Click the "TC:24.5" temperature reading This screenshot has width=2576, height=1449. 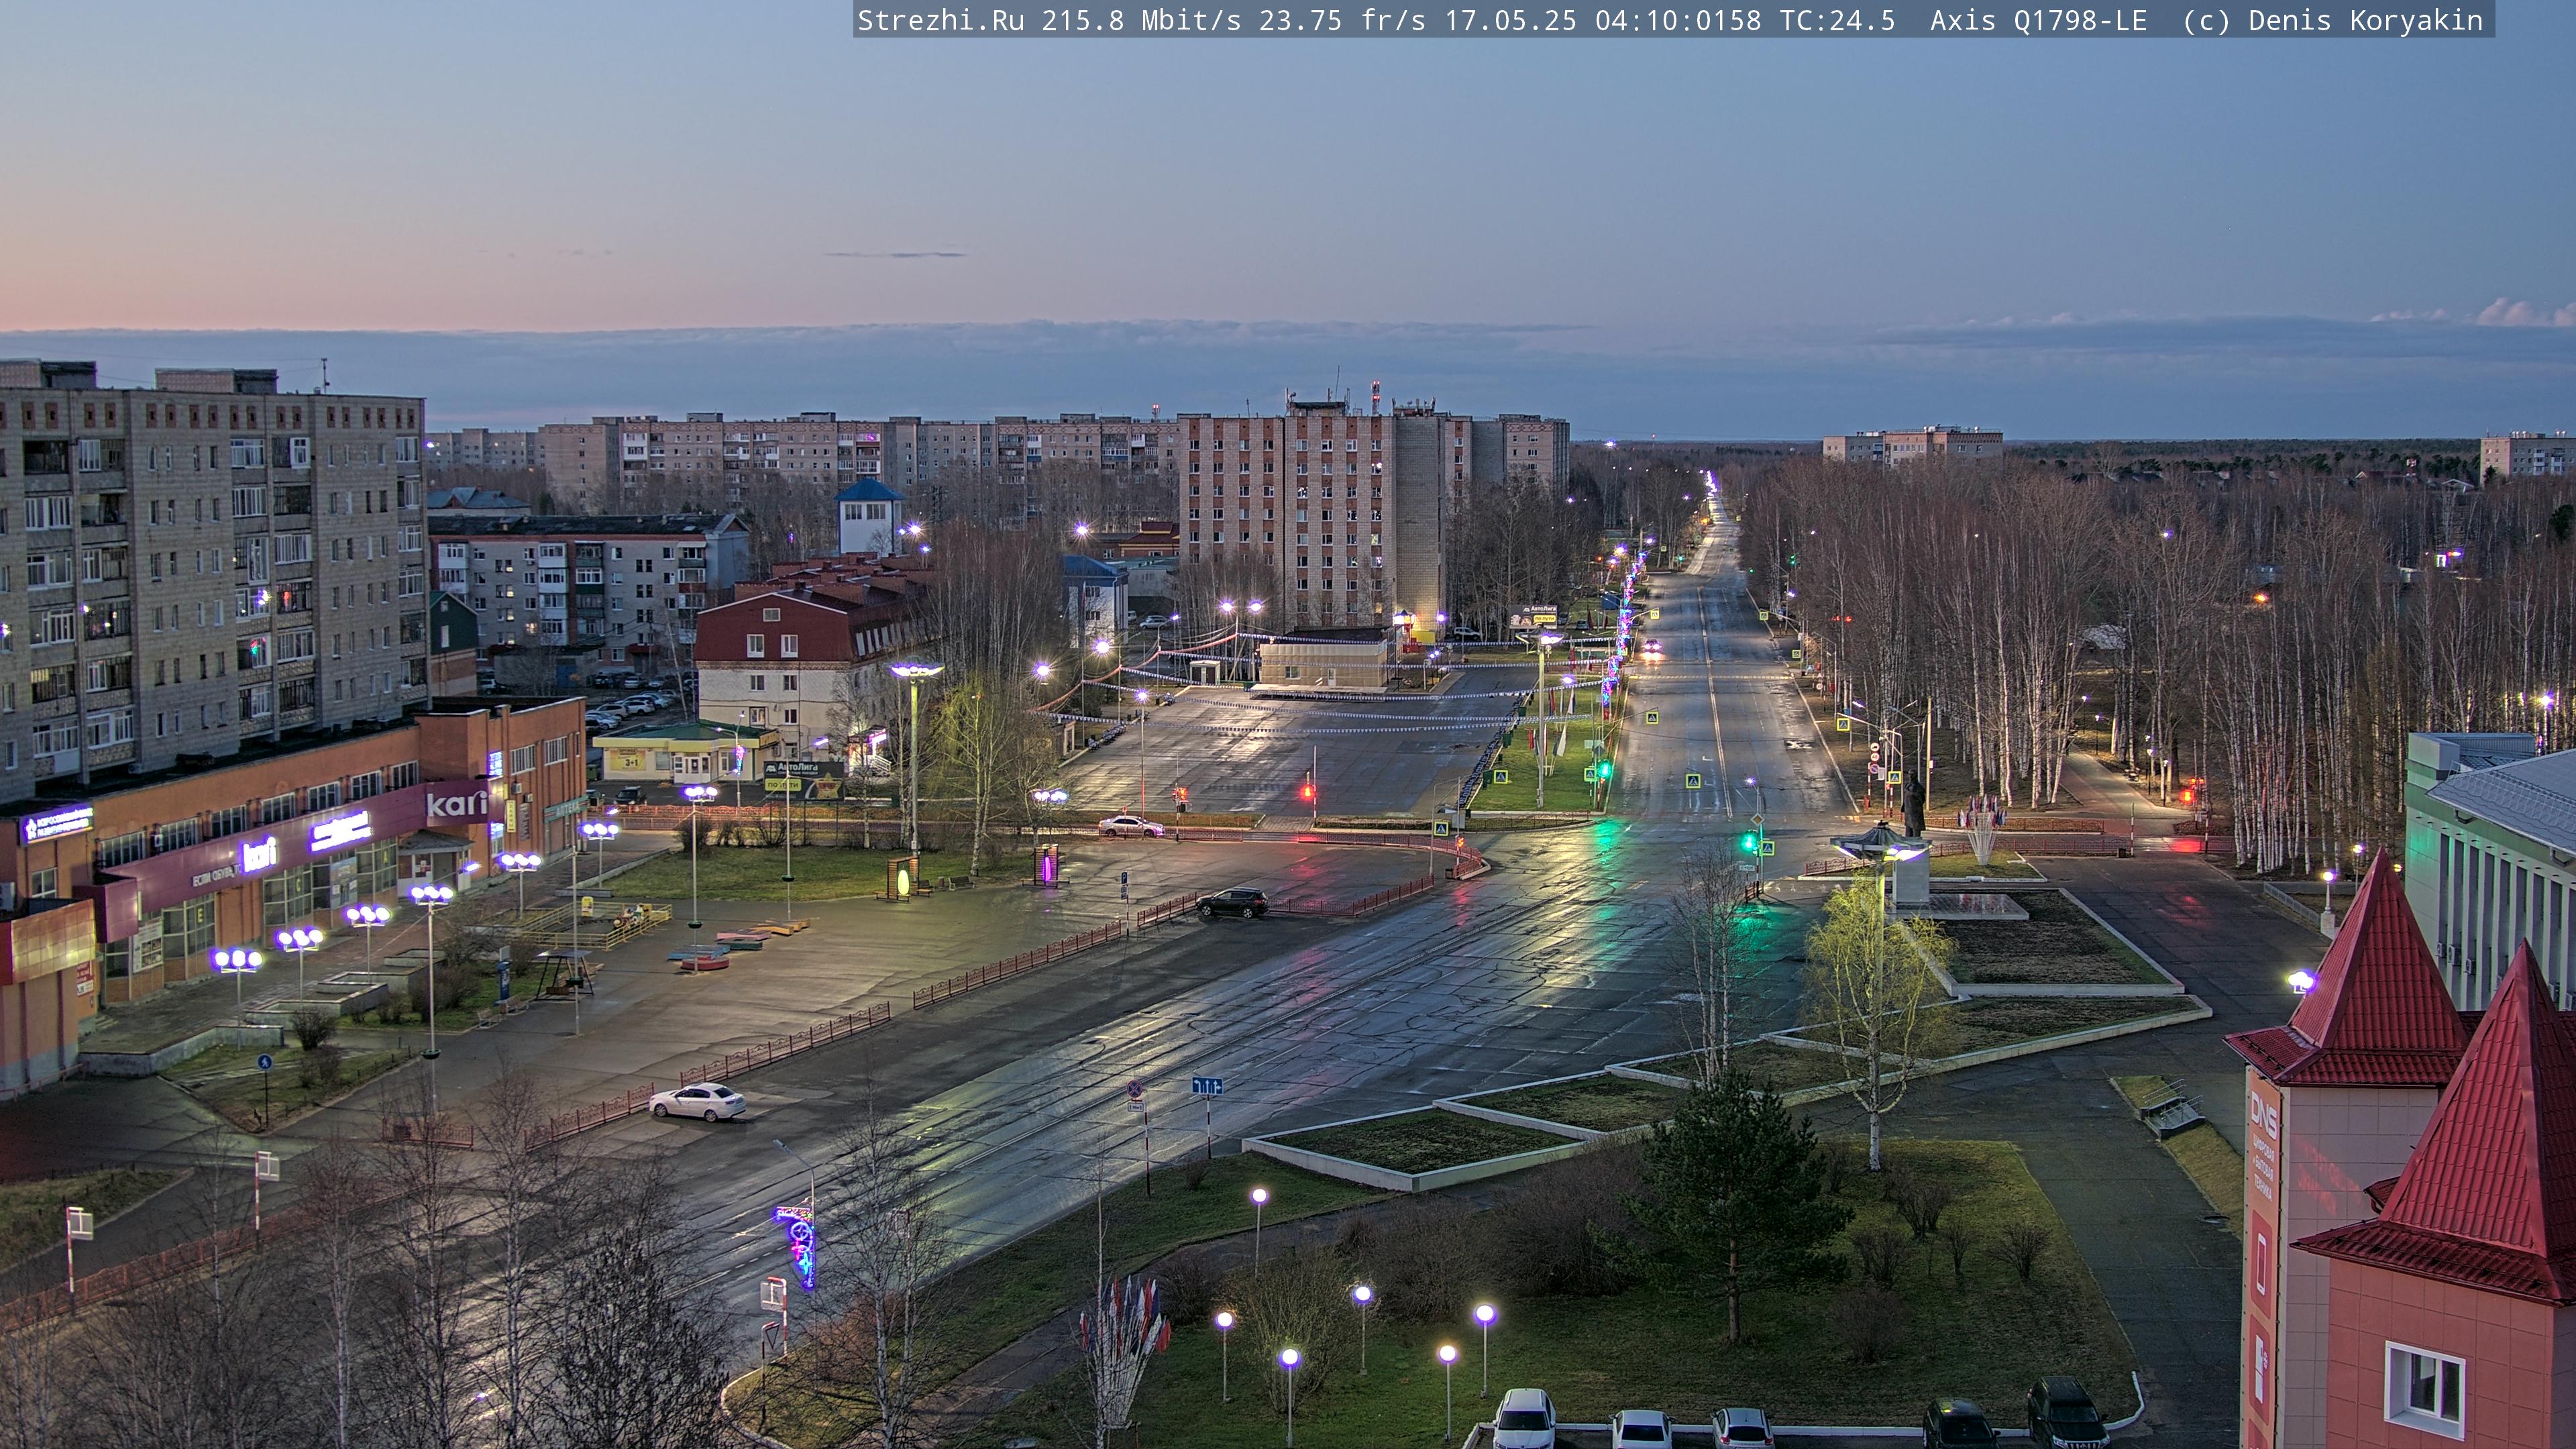(1838, 21)
